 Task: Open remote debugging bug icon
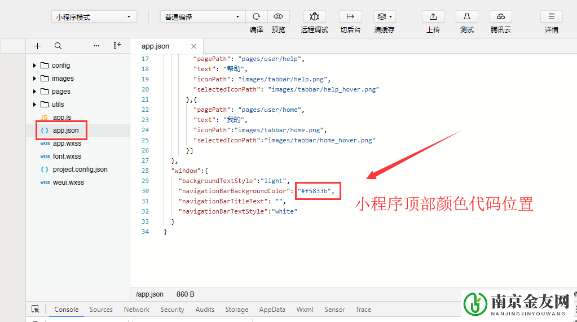point(314,17)
